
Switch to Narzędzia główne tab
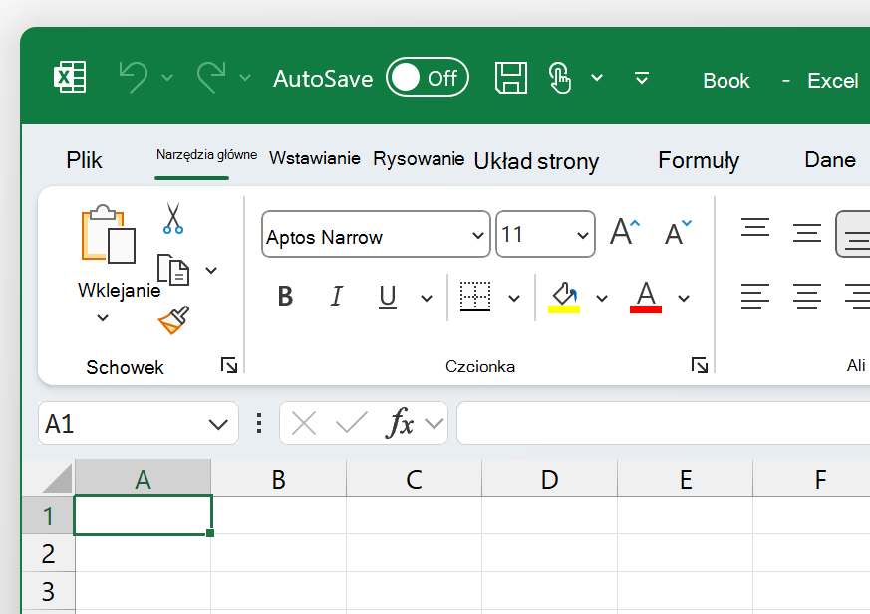tap(206, 154)
